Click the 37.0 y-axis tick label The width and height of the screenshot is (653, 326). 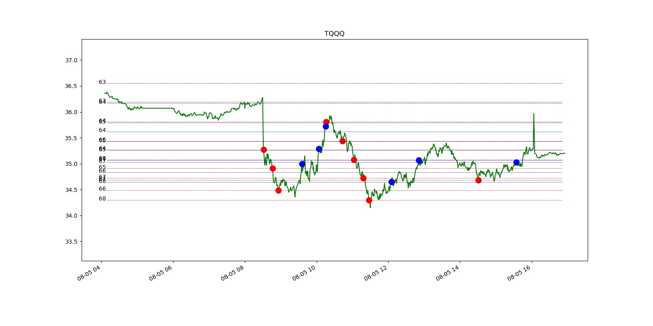pos(71,60)
